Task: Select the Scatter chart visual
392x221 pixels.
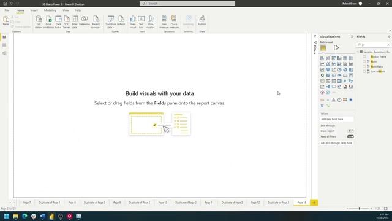Action: click(334, 69)
